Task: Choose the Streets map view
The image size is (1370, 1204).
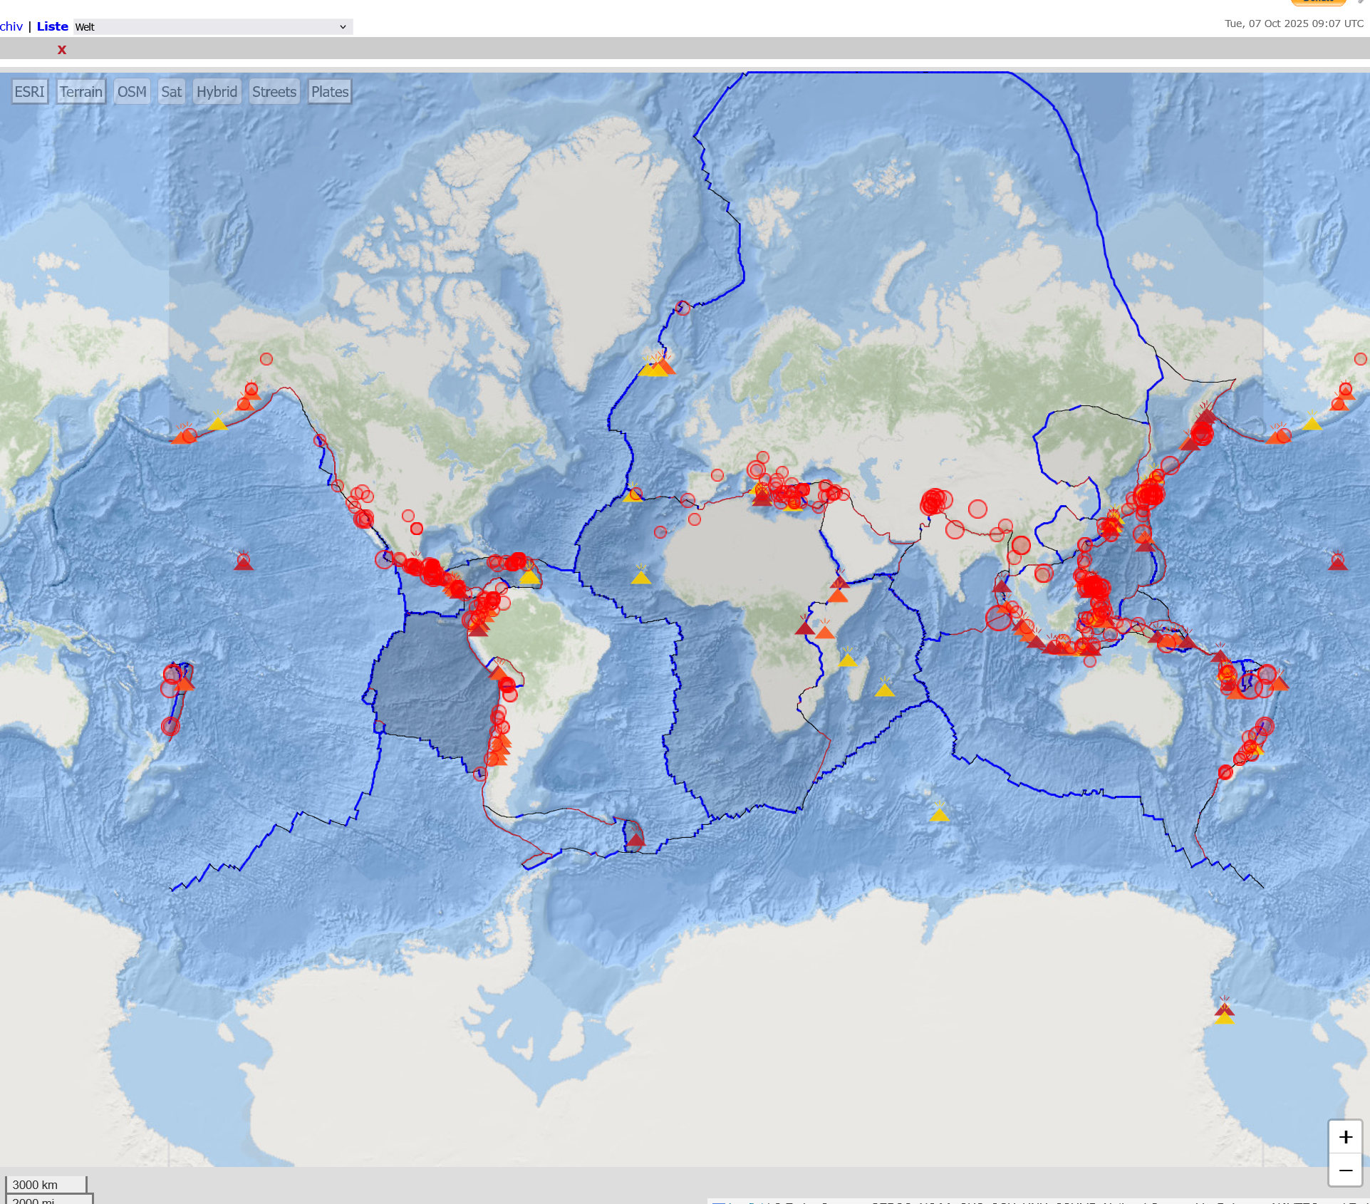Action: coord(274,92)
